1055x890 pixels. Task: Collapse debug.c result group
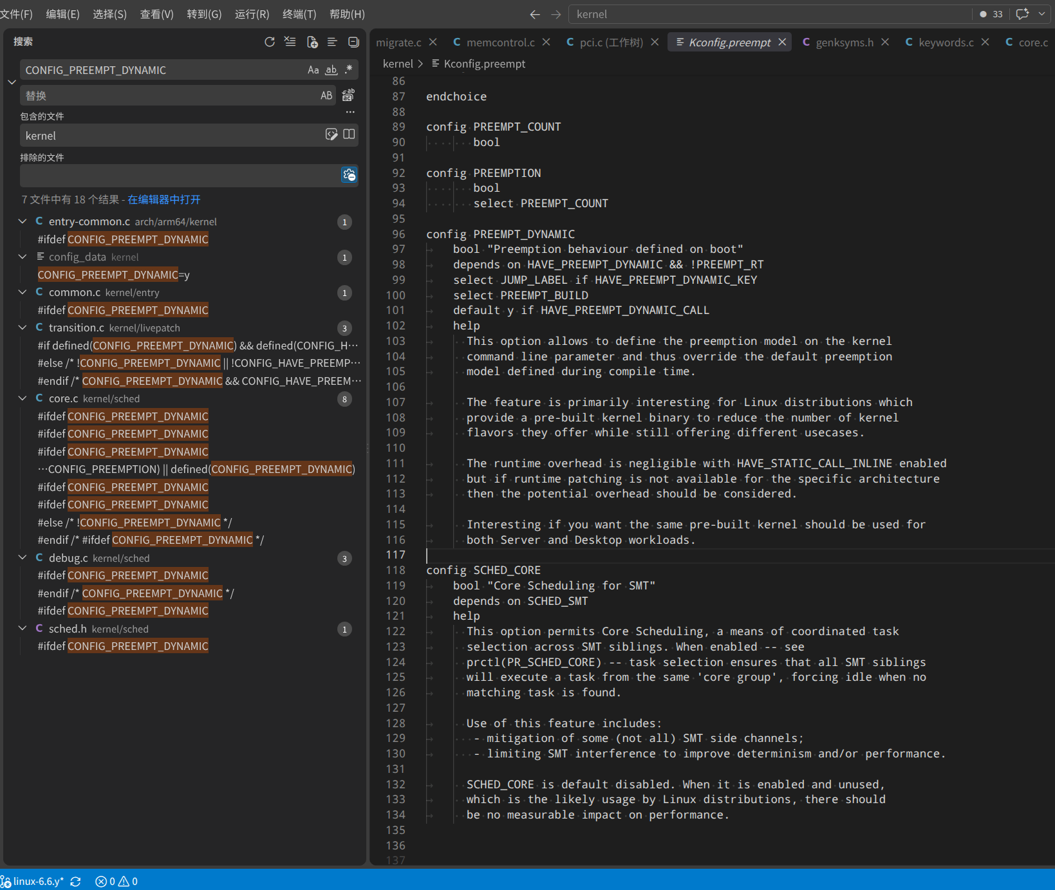23,558
